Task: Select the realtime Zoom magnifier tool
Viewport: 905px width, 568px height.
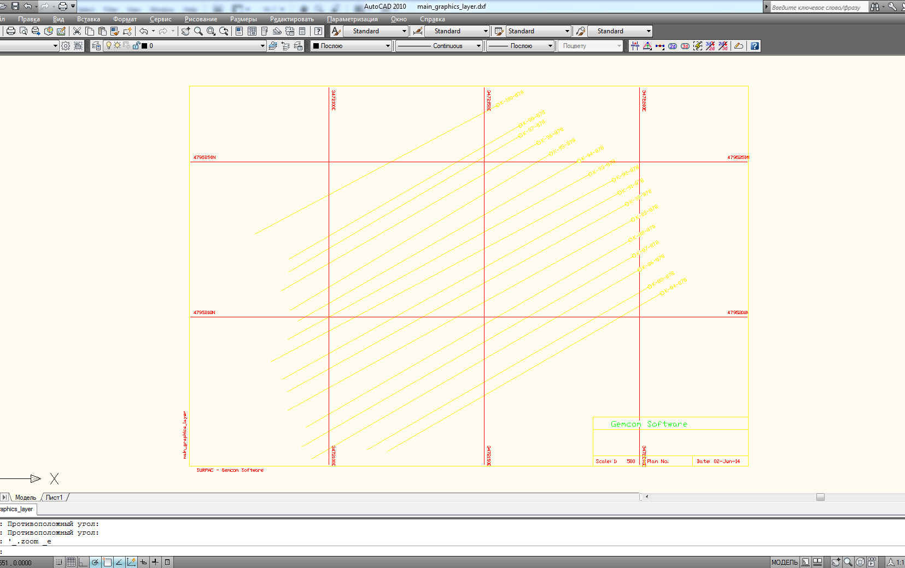Action: 198,31
